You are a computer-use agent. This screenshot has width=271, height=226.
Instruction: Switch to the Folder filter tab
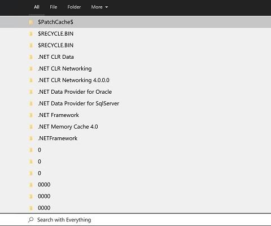click(x=74, y=7)
